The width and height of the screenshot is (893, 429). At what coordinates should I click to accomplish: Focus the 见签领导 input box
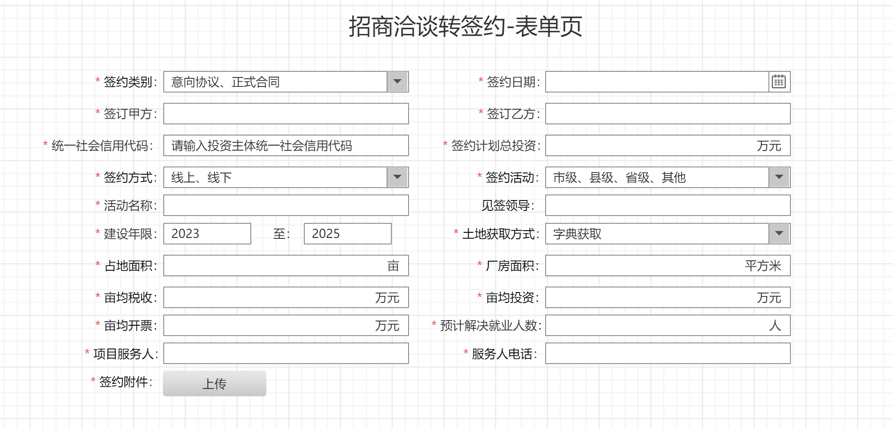[x=667, y=205]
